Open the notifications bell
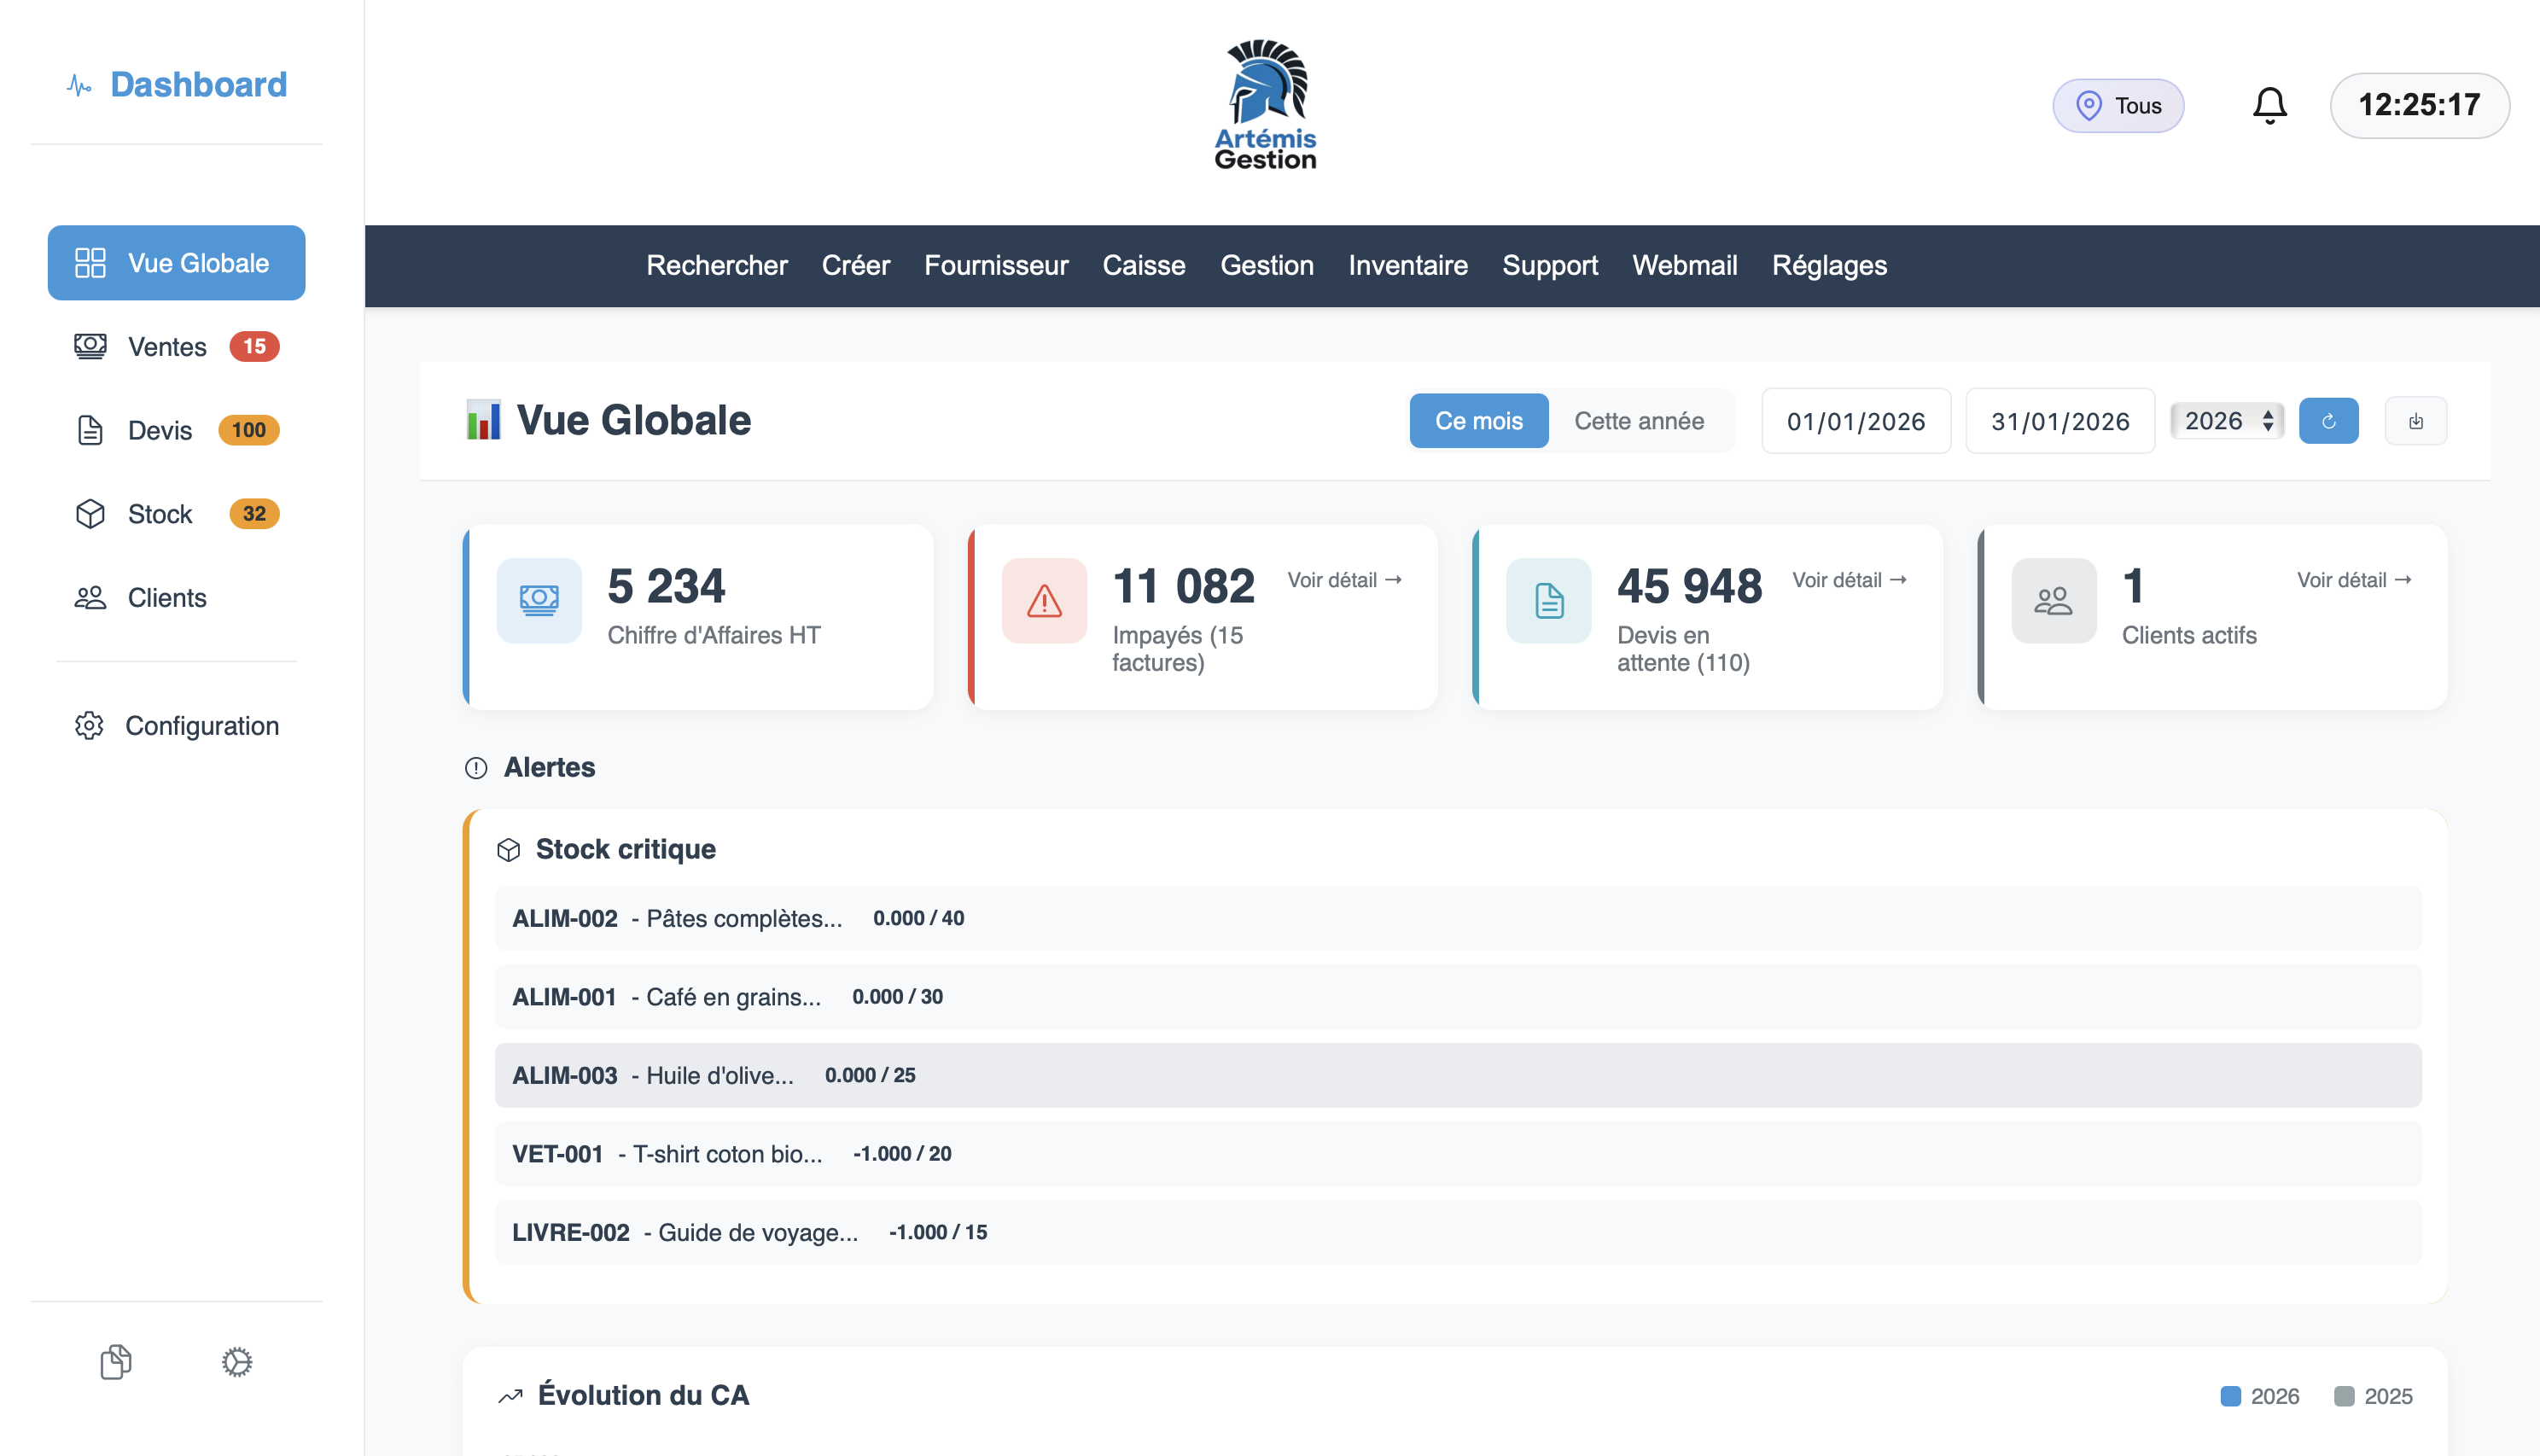Image resolution: width=2540 pixels, height=1456 pixels. tap(2270, 105)
